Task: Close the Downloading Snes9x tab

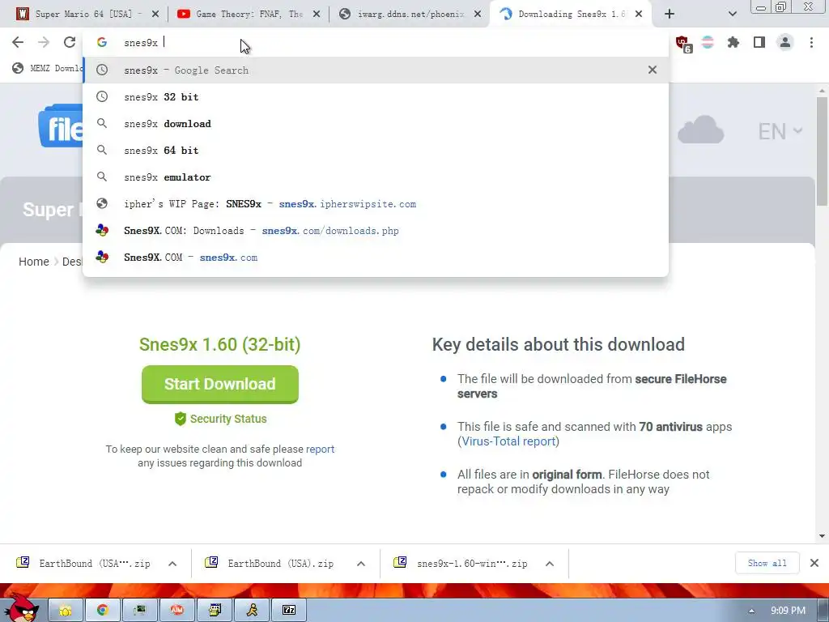Action: point(639,15)
